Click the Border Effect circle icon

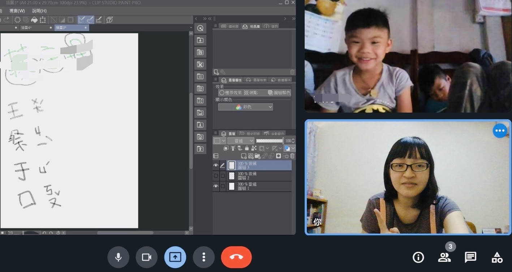[222, 93]
